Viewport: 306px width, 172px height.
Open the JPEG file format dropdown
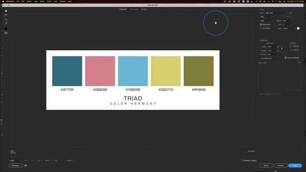tap(267, 17)
